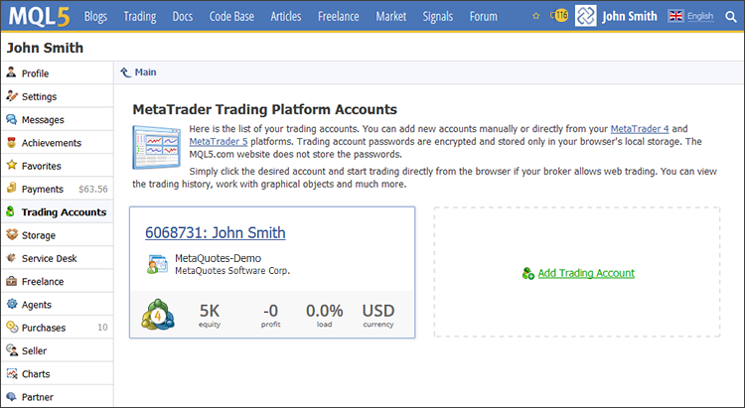
Task: Open the search magnifier icon
Action: [731, 17]
